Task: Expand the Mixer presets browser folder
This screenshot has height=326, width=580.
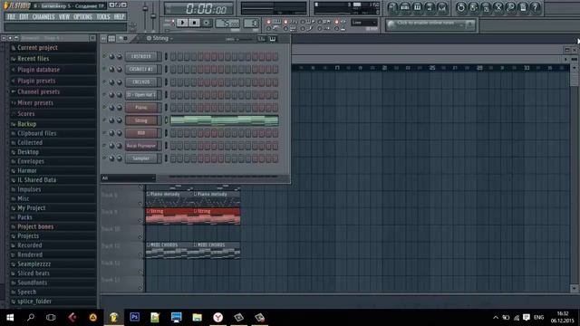Action: point(35,102)
